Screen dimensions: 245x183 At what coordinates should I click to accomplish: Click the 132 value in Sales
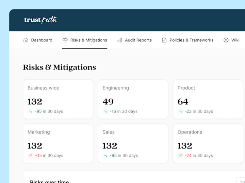[110, 146]
